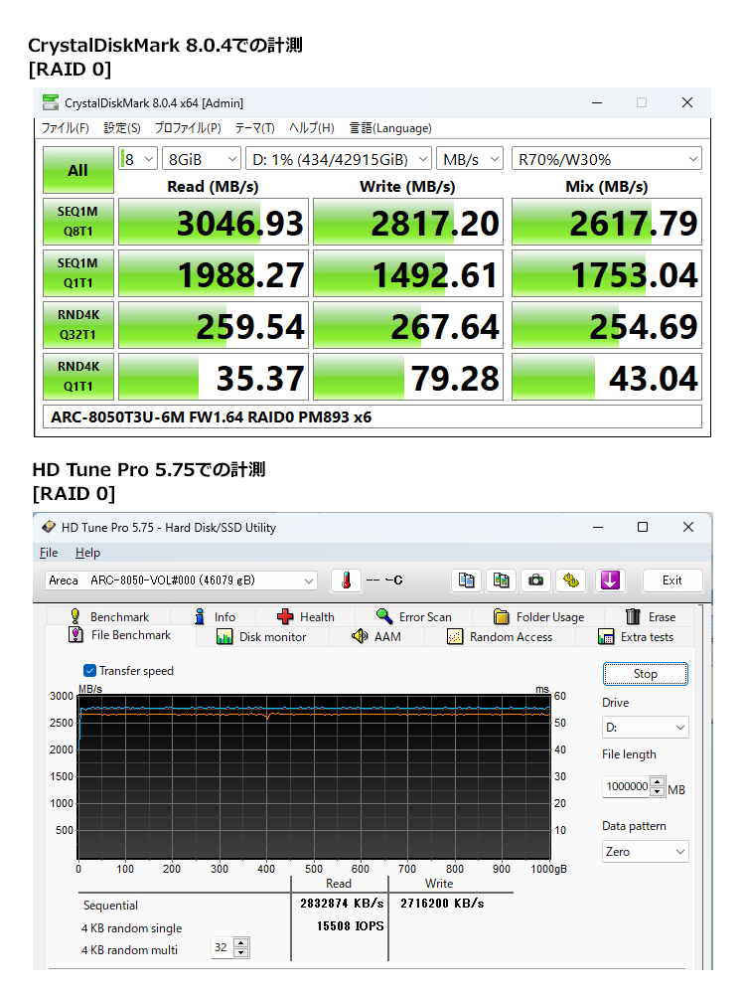Click the temperature thermometer icon
This screenshot has height=994, width=745.
346,580
